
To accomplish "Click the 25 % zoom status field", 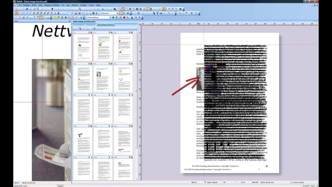I will tap(243, 183).
